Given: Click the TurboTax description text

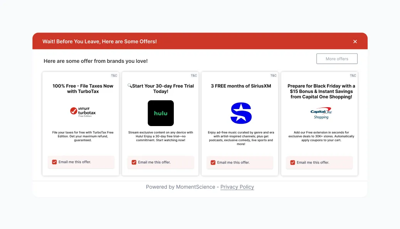Looking at the screenshot, I should point(83,136).
